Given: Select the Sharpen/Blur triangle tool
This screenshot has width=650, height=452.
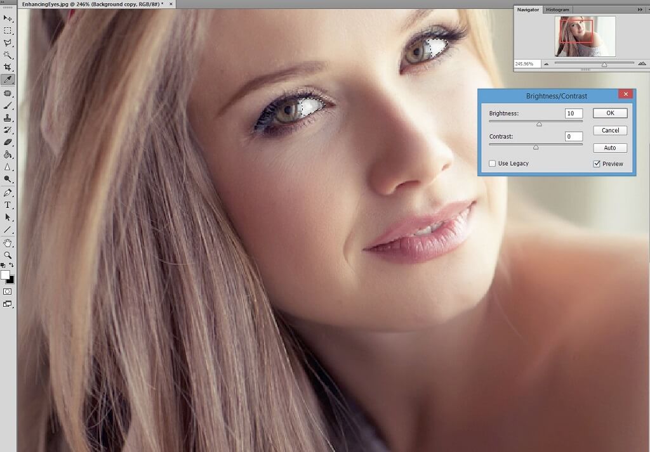Looking at the screenshot, I should point(8,167).
